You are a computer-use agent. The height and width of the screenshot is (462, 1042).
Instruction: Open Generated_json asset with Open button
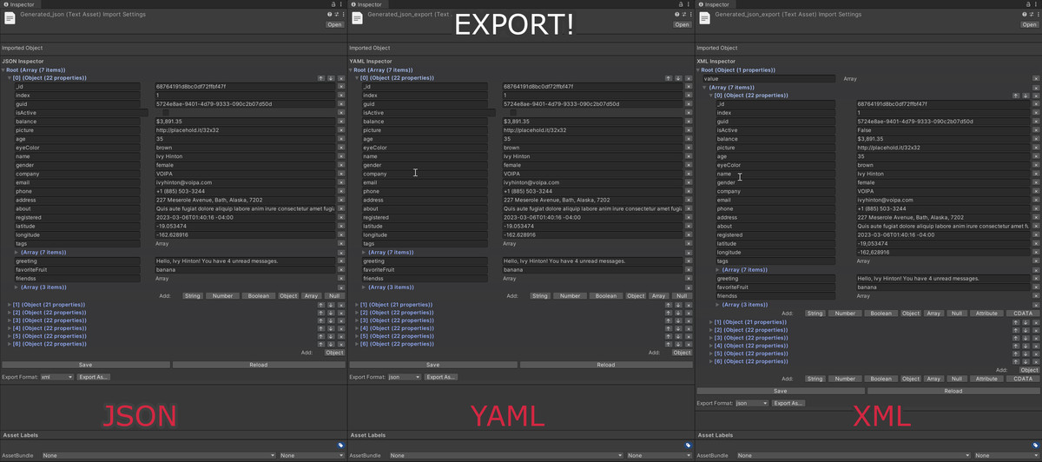[x=335, y=24]
